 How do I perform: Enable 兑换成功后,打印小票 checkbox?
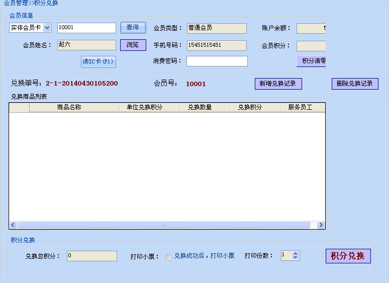[168, 257]
